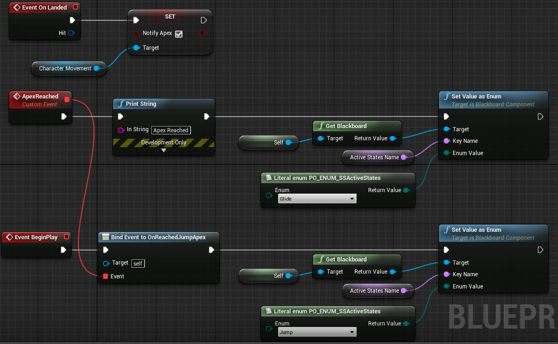Click Enum Value pin on the Set Value as Enum node wired to Glide
Image resolution: width=558 pixels, height=344 pixels.
pos(447,153)
